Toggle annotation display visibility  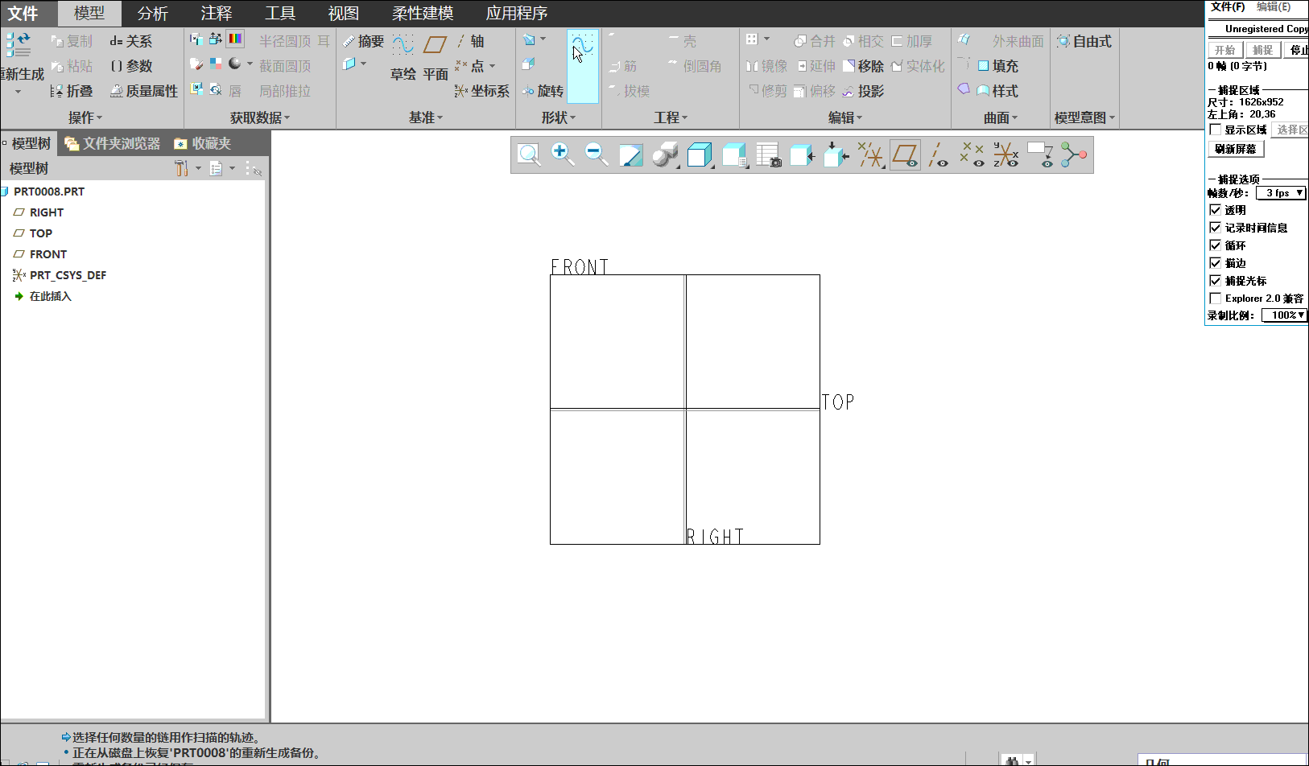coord(1040,154)
